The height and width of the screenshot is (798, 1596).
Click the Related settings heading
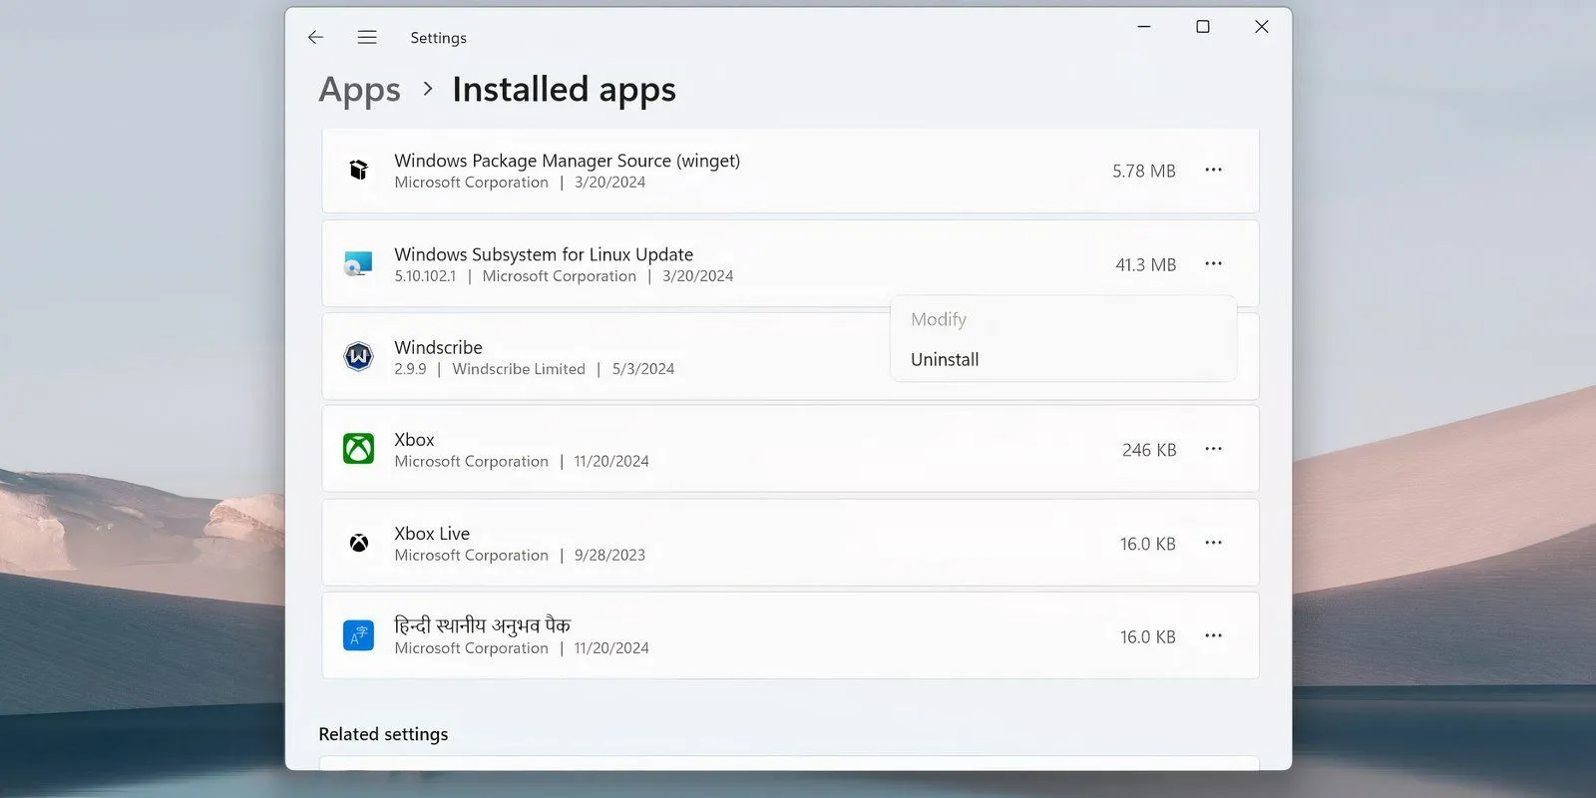(x=383, y=734)
